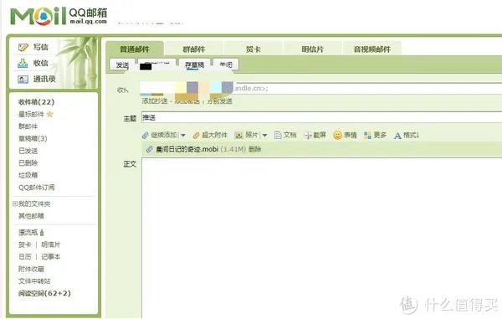This screenshot has height=319, width=502.
Task: Switch to the 音视频邮件 tab
Action: (372, 49)
